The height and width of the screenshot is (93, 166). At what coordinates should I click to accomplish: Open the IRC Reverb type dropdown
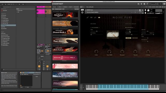96,28
